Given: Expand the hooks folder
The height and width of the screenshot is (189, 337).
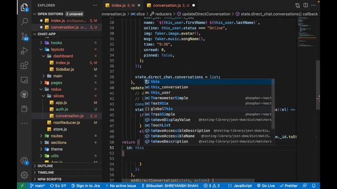Looking at the screenshot, I should (56, 43).
